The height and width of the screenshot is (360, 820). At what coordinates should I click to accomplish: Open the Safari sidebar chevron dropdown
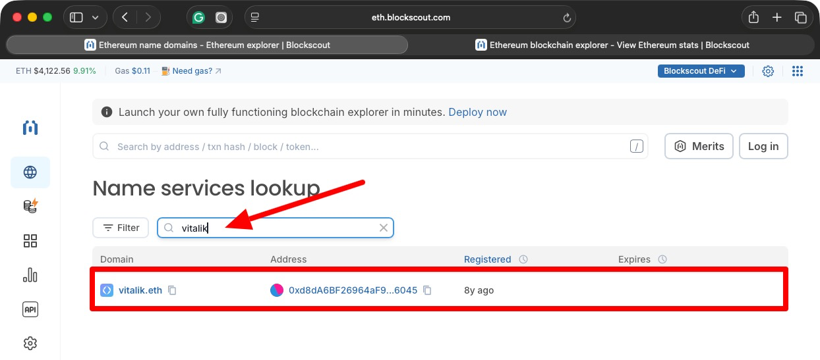point(96,18)
